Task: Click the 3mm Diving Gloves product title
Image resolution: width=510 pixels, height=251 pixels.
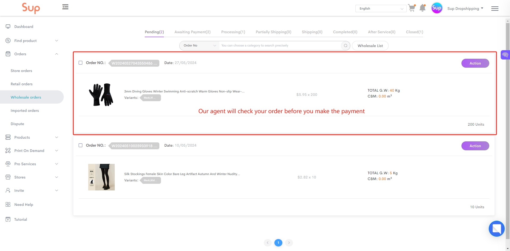Action: tap(184, 91)
